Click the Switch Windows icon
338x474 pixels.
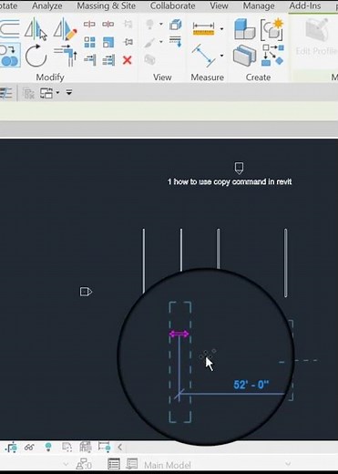(46, 93)
